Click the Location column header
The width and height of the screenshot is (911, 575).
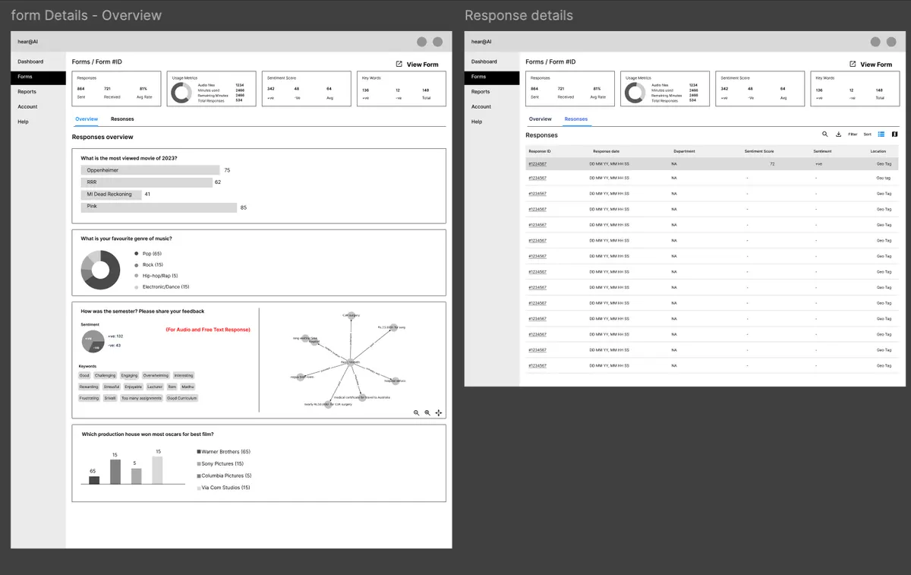(x=878, y=151)
